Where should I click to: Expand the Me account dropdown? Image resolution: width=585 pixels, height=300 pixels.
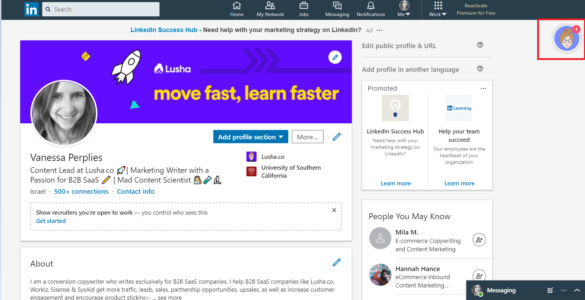click(404, 9)
